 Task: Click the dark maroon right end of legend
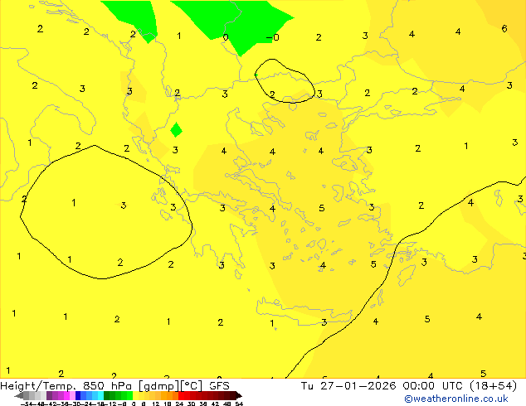[235, 395]
